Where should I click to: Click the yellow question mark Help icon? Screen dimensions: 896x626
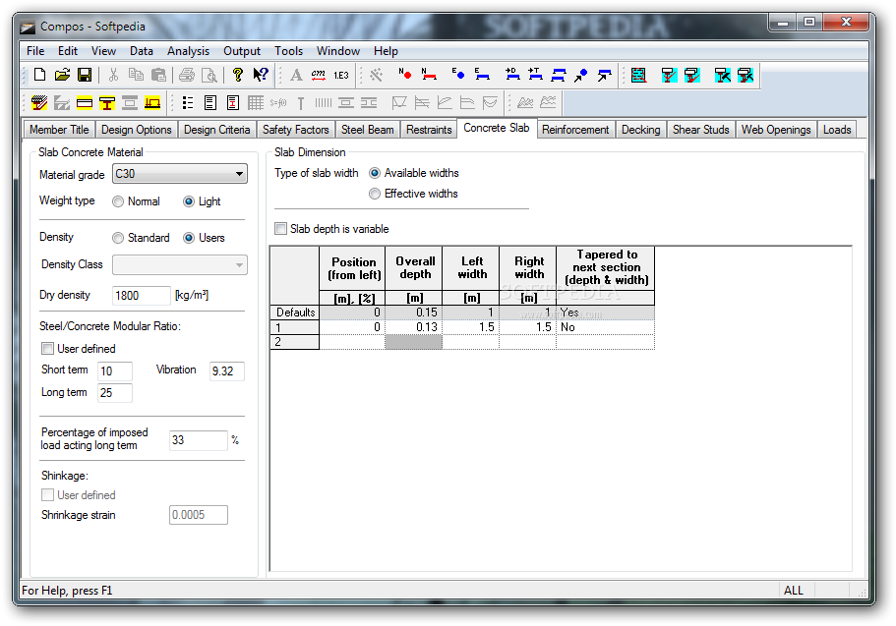pyautogui.click(x=238, y=75)
